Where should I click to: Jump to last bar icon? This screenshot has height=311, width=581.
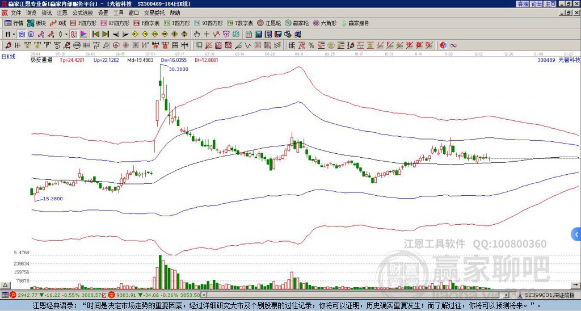point(106,35)
